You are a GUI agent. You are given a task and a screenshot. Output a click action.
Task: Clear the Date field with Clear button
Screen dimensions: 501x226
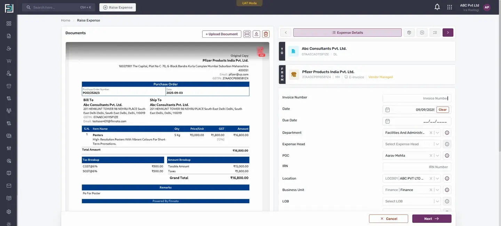[443, 110]
